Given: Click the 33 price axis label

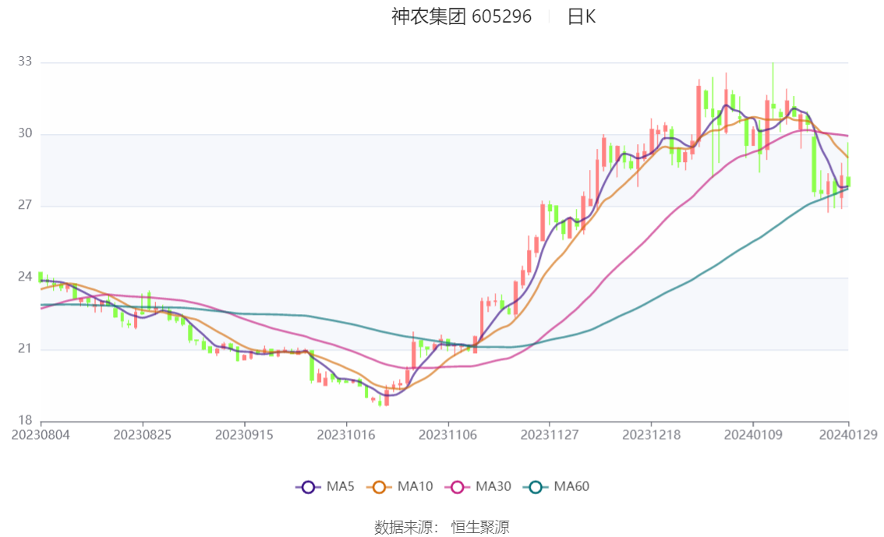Looking at the screenshot, I should click(25, 62).
